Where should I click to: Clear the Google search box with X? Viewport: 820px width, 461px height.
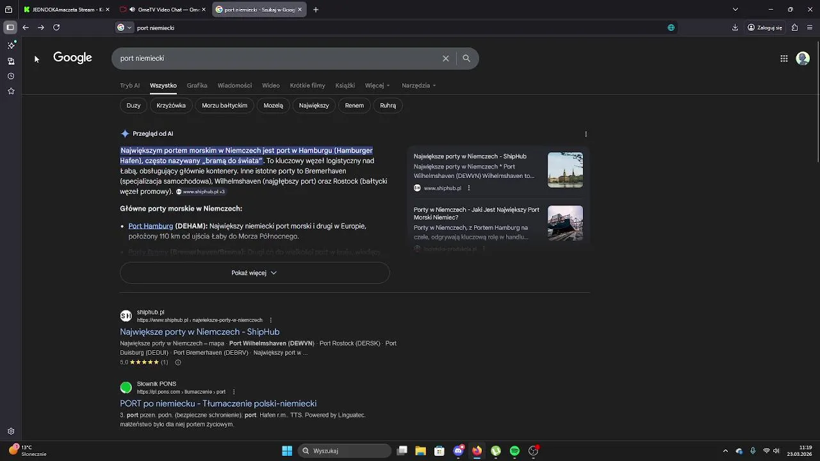pyautogui.click(x=446, y=58)
